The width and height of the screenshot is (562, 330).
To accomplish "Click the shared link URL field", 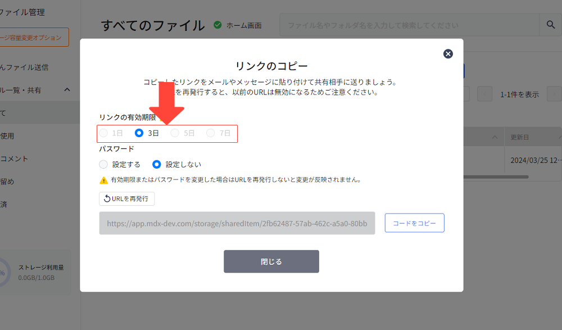I will tap(237, 223).
